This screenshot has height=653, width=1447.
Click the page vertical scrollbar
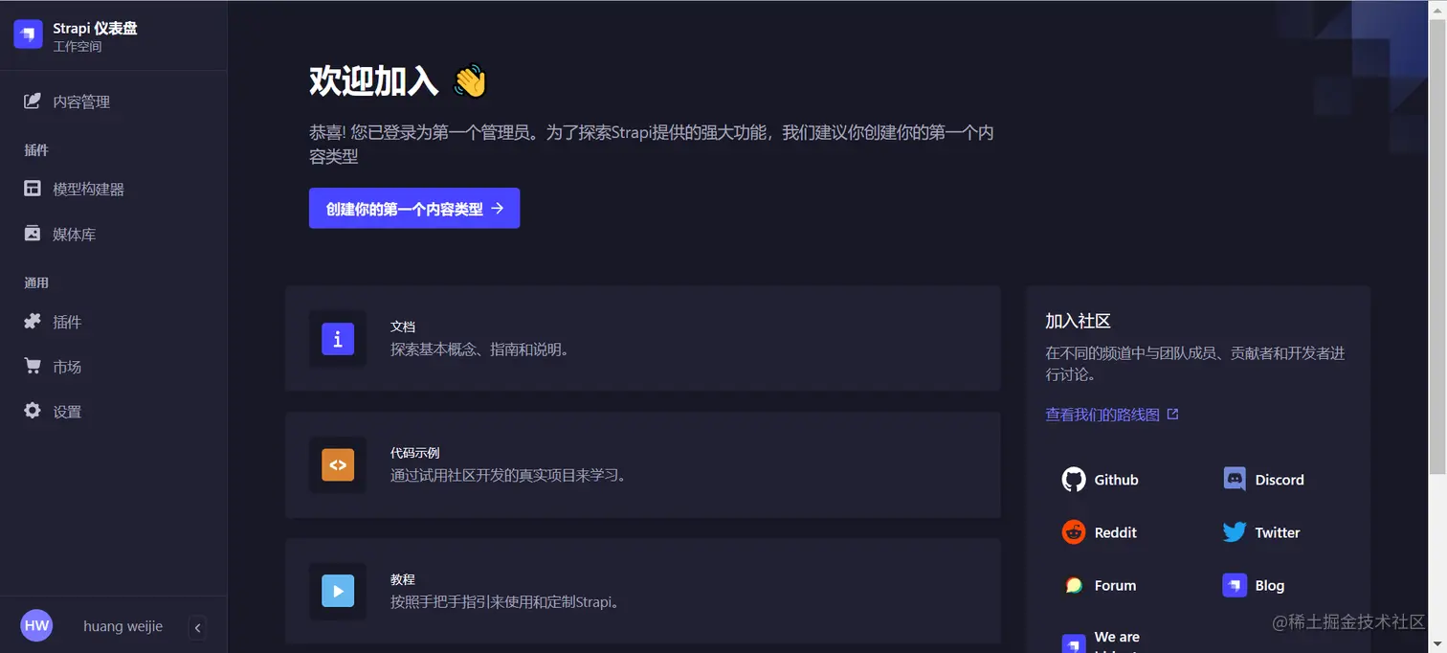pyautogui.click(x=1437, y=245)
